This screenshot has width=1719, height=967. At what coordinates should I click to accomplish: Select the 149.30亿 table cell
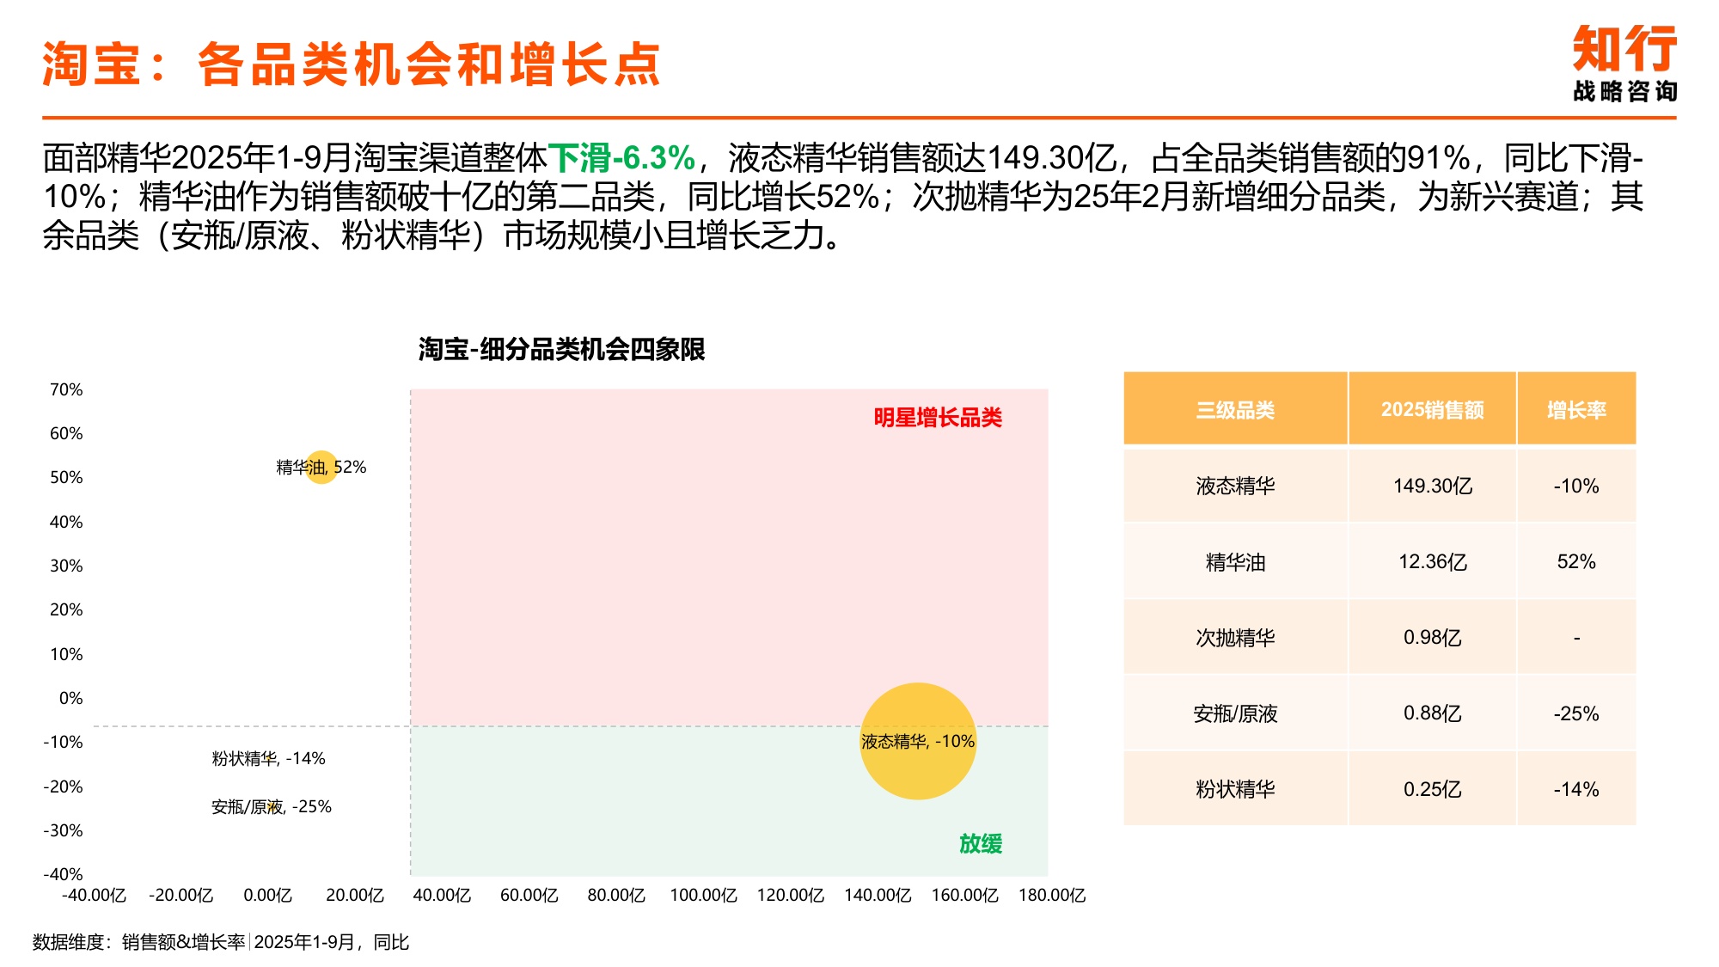1432,486
